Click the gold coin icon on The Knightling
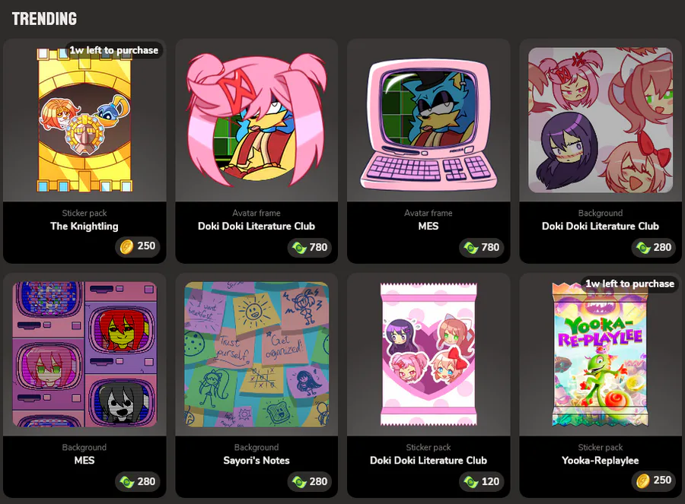685x504 pixels. [126, 246]
